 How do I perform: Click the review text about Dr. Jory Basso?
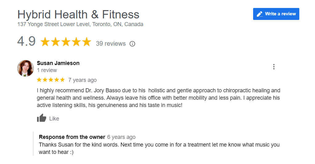tap(158, 98)
